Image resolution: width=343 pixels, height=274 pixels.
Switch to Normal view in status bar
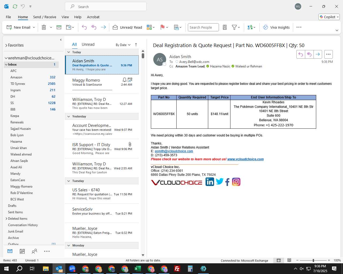point(279,260)
